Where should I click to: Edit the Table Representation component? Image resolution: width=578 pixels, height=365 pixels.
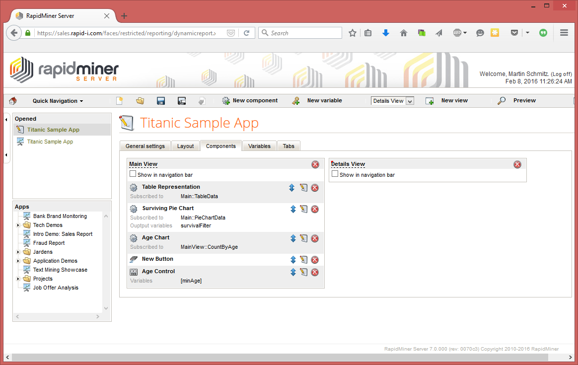point(304,188)
